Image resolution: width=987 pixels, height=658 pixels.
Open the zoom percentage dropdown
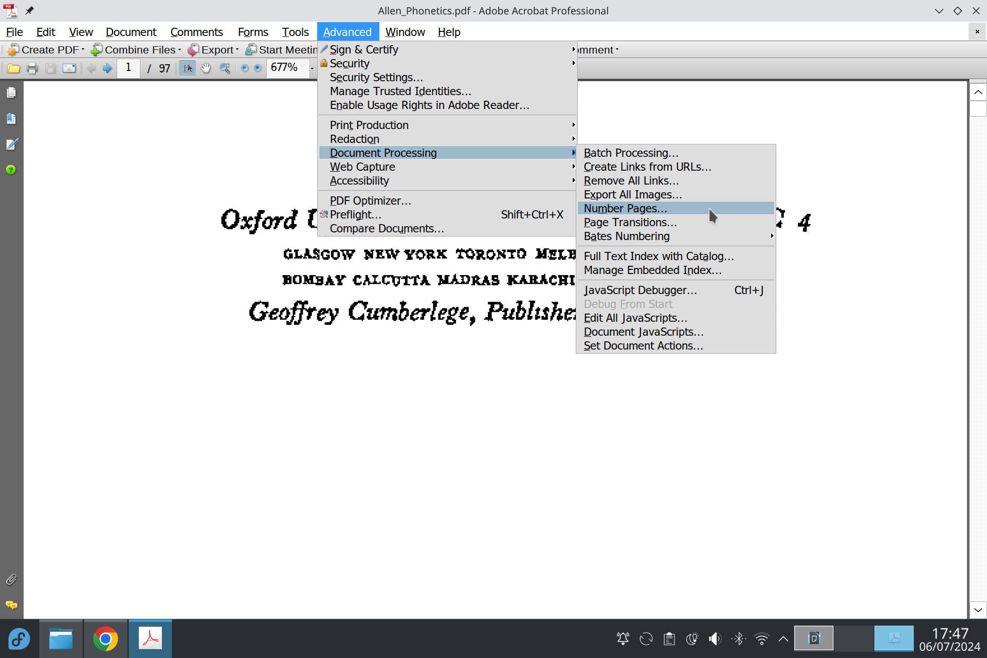coord(312,68)
